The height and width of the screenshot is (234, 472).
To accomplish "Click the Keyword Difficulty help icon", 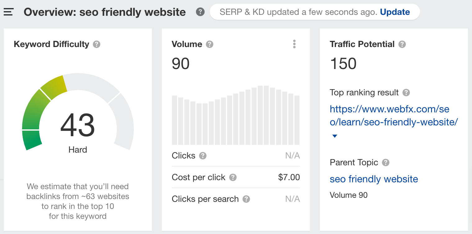I will pyautogui.click(x=97, y=44).
